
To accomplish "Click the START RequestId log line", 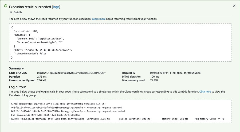I will pyautogui.click(x=58, y=104).
